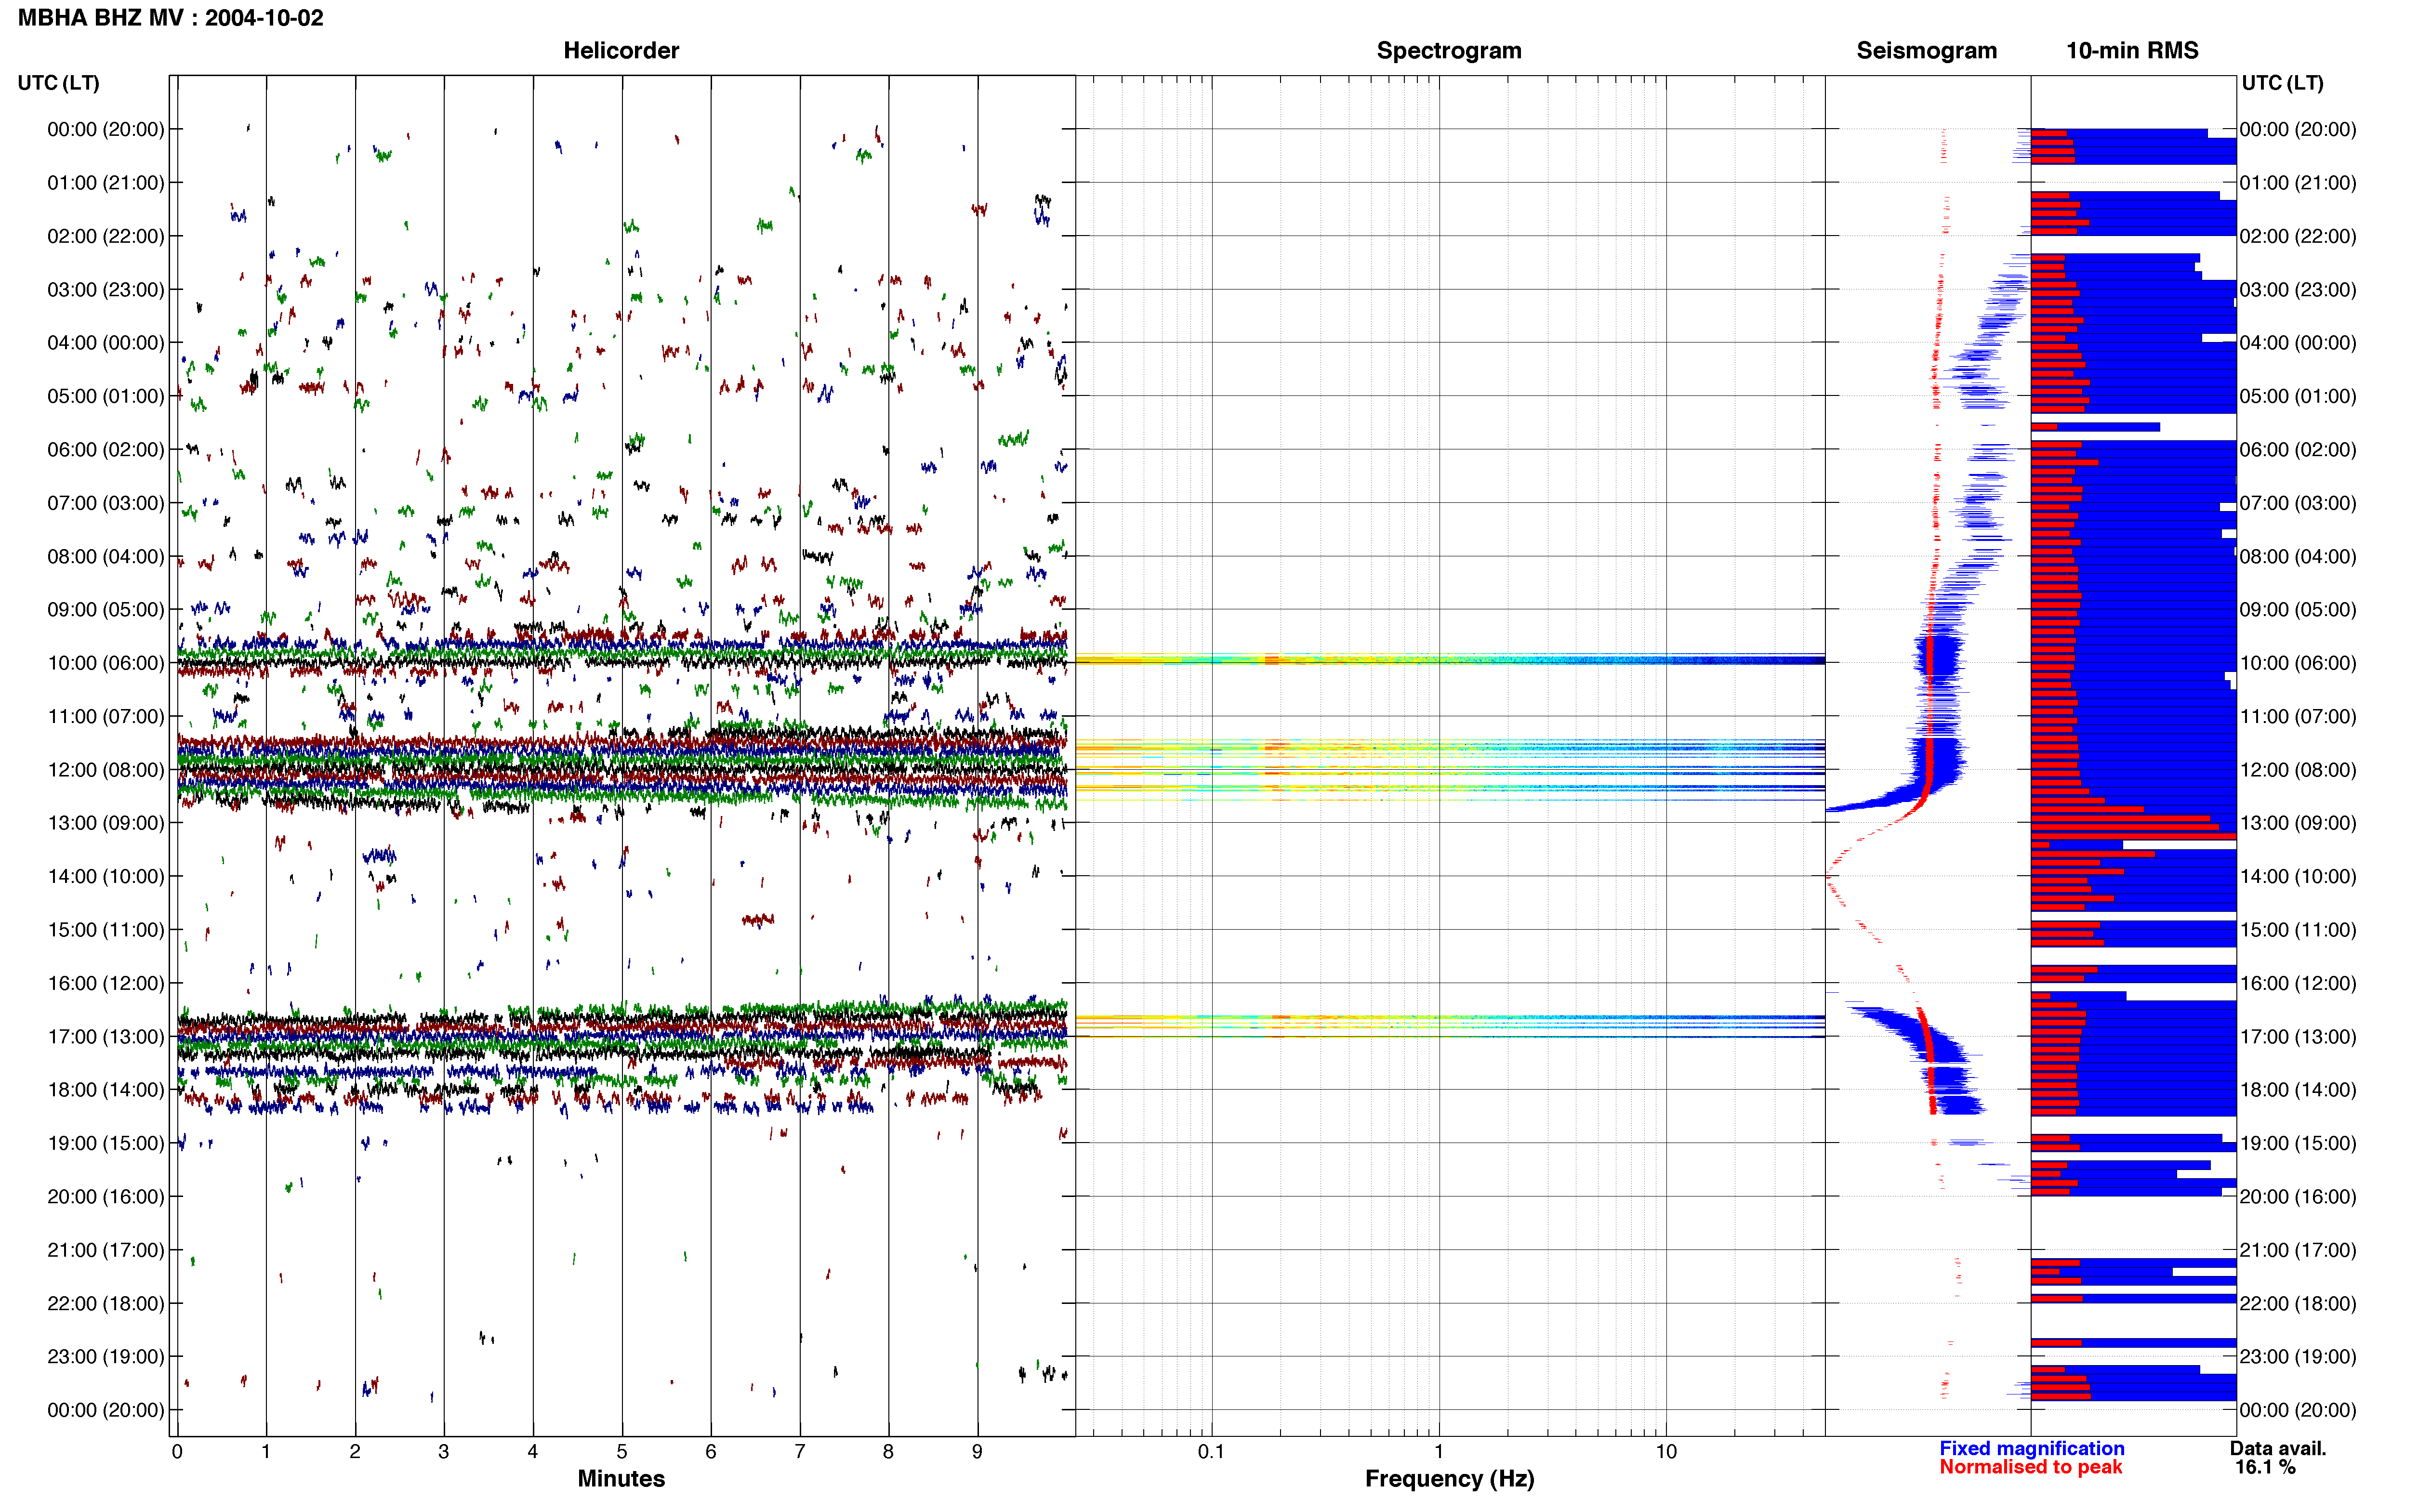
Task: Click the 'Frequency (Hz)' x-axis label
Action: coord(1449,1479)
